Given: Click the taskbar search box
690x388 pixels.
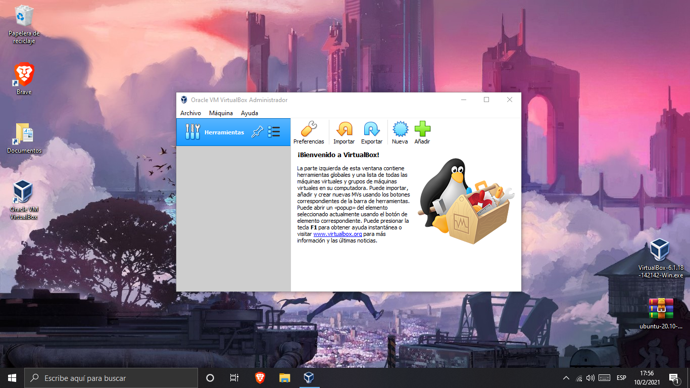Looking at the screenshot, I should pos(111,378).
